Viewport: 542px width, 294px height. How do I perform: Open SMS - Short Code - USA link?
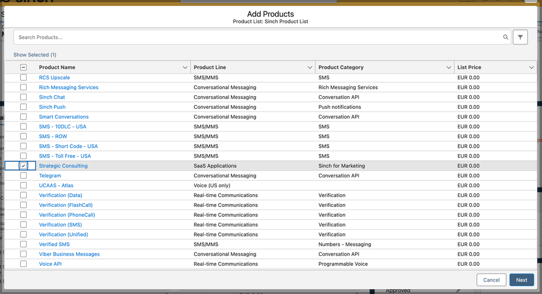(68, 146)
